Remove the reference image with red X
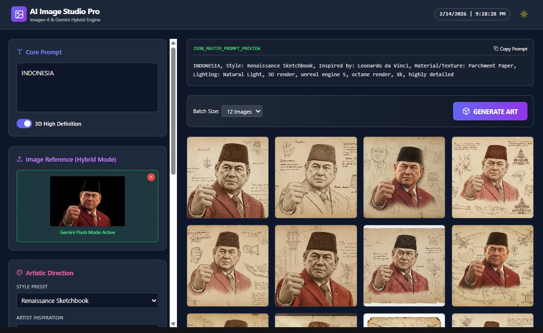The height and width of the screenshot is (333, 543). coord(151,177)
